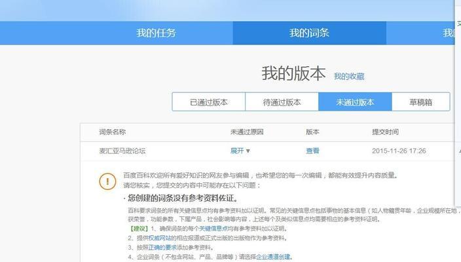This screenshot has width=461, height=262.
Task: Open the 我的收藏 link
Action: pos(349,77)
